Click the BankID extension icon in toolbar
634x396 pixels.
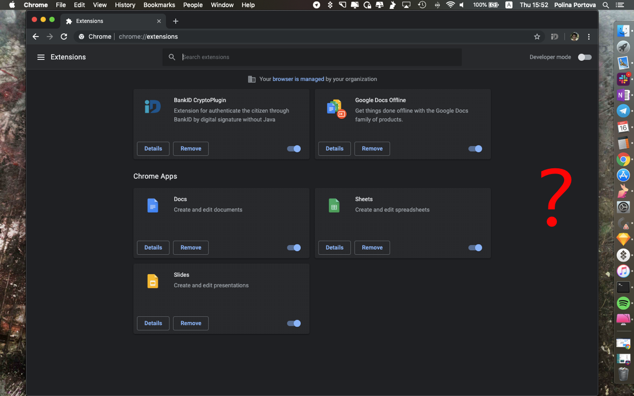555,36
